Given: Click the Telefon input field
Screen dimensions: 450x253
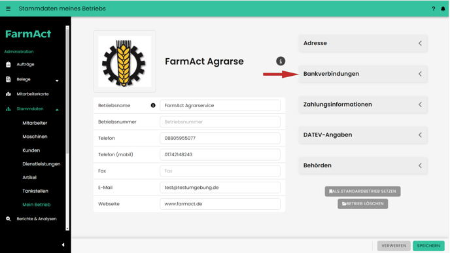Looking at the screenshot, I should click(x=220, y=138).
